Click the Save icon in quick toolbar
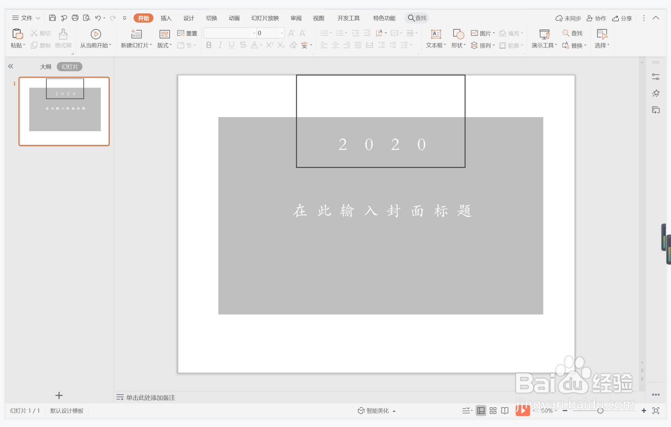671x427 pixels. pos(52,18)
